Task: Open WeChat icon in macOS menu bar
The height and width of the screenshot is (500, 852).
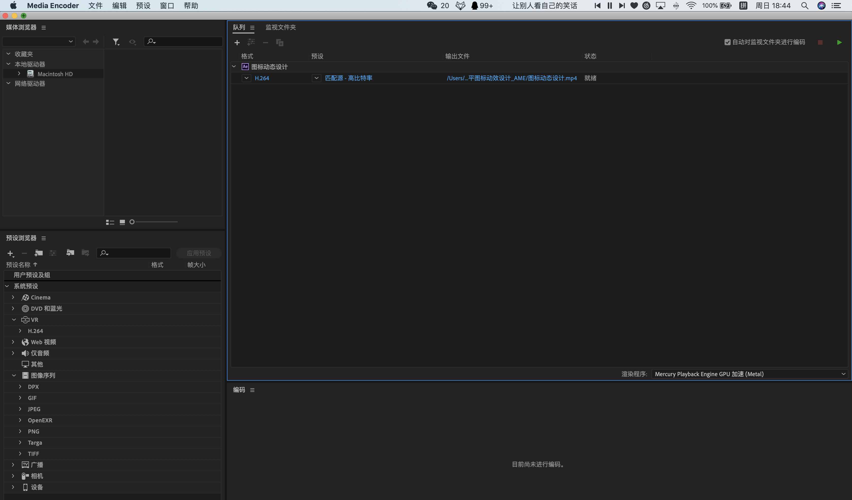Action: point(432,6)
